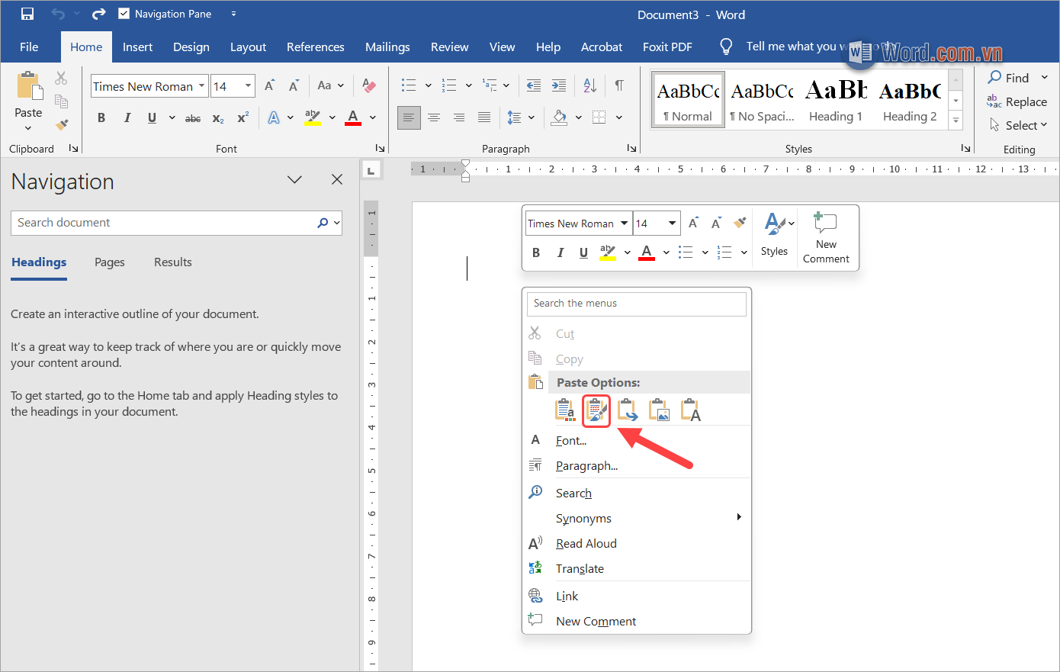Viewport: 1060px width, 672px height.
Task: Apply the Heading 1 style
Action: [x=836, y=99]
